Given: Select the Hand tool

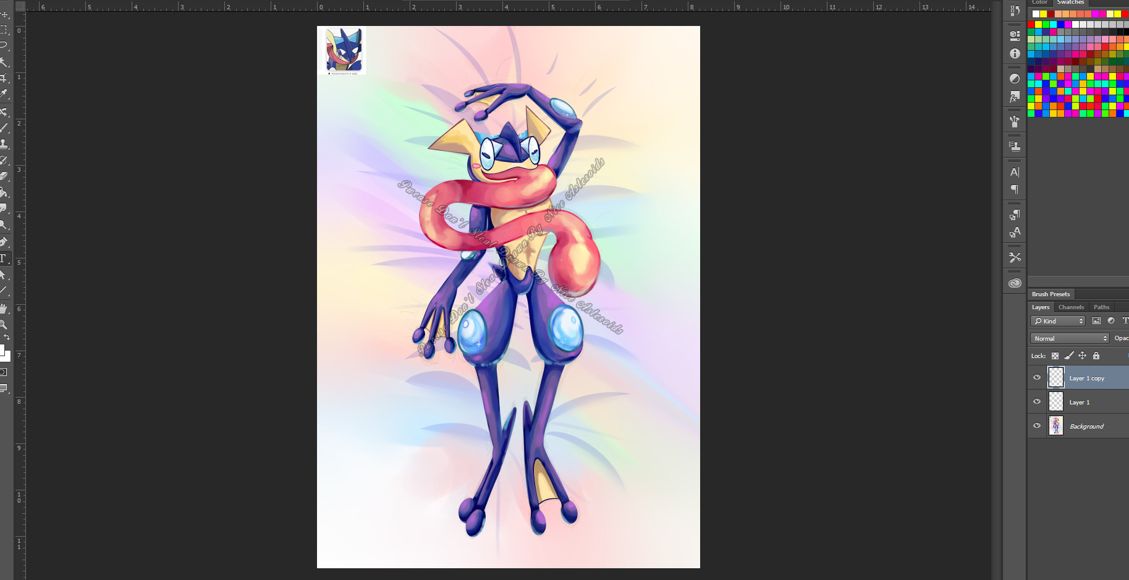Looking at the screenshot, I should point(4,308).
